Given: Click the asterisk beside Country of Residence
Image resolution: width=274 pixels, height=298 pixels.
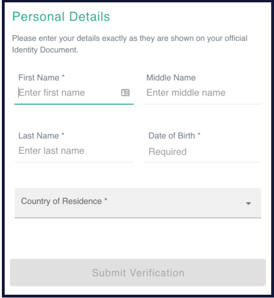Looking at the screenshot, I should (106, 200).
